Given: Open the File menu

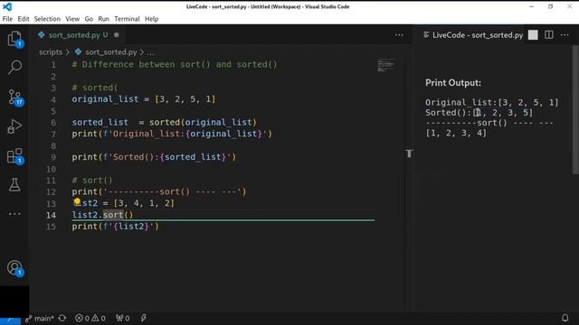Looking at the screenshot, I should click(x=7, y=19).
